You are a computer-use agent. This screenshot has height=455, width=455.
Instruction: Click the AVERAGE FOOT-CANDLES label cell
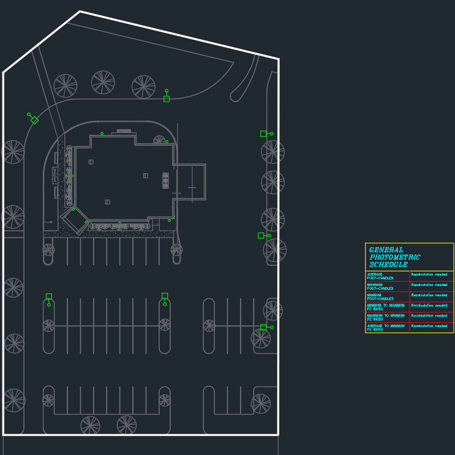pos(387,276)
